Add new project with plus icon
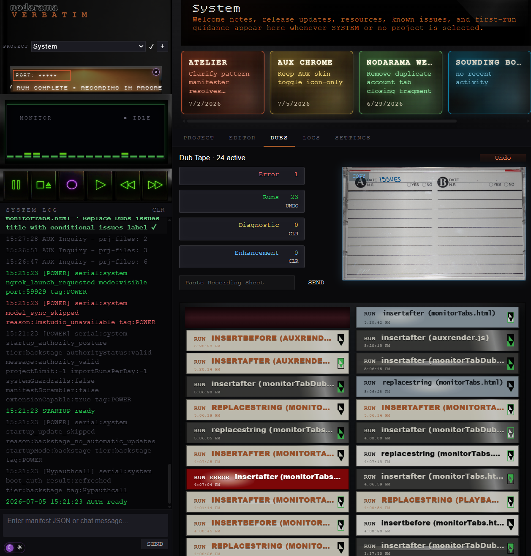Screen dimensions: 531x556 [163, 46]
